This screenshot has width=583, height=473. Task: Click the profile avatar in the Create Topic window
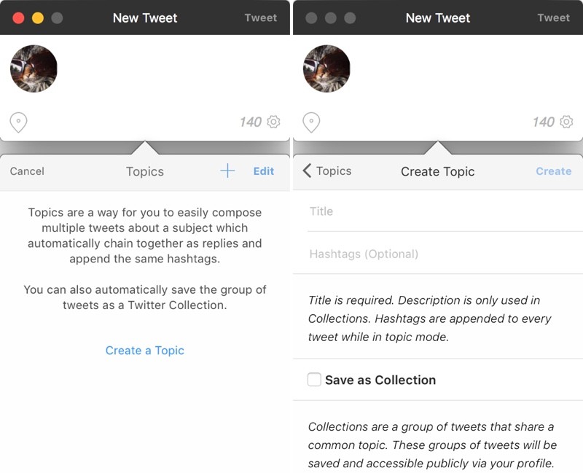tap(326, 69)
